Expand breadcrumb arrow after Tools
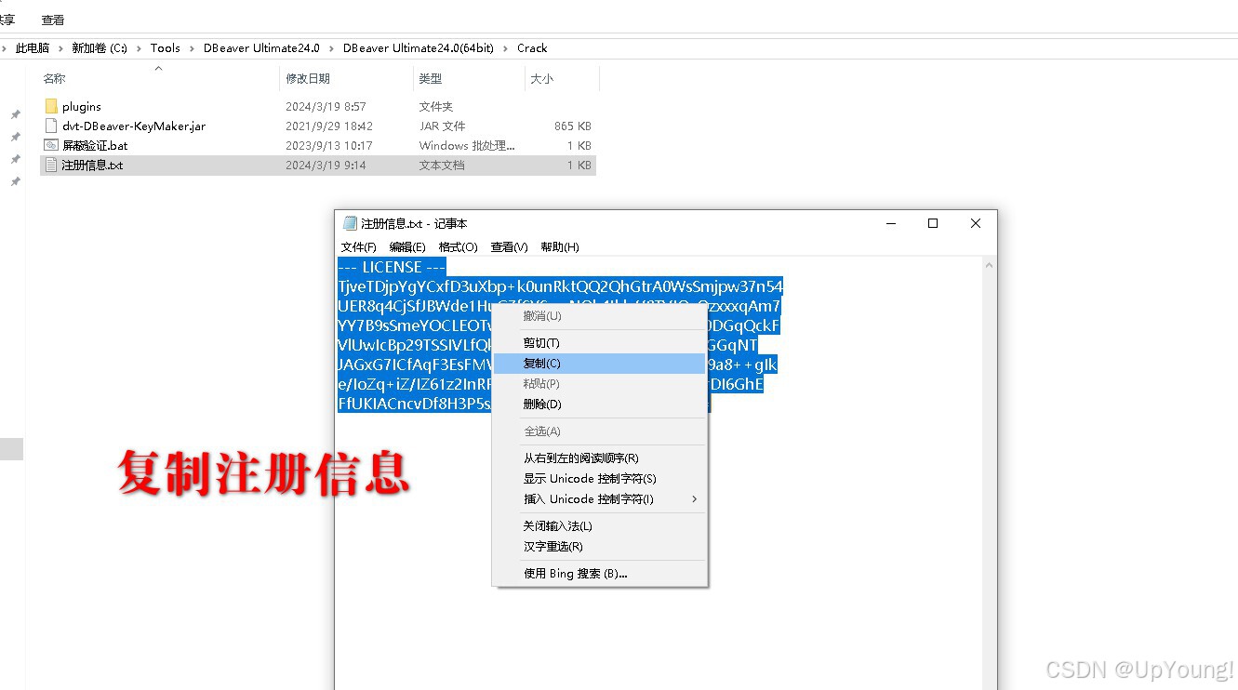This screenshot has height=690, width=1238. point(193,48)
